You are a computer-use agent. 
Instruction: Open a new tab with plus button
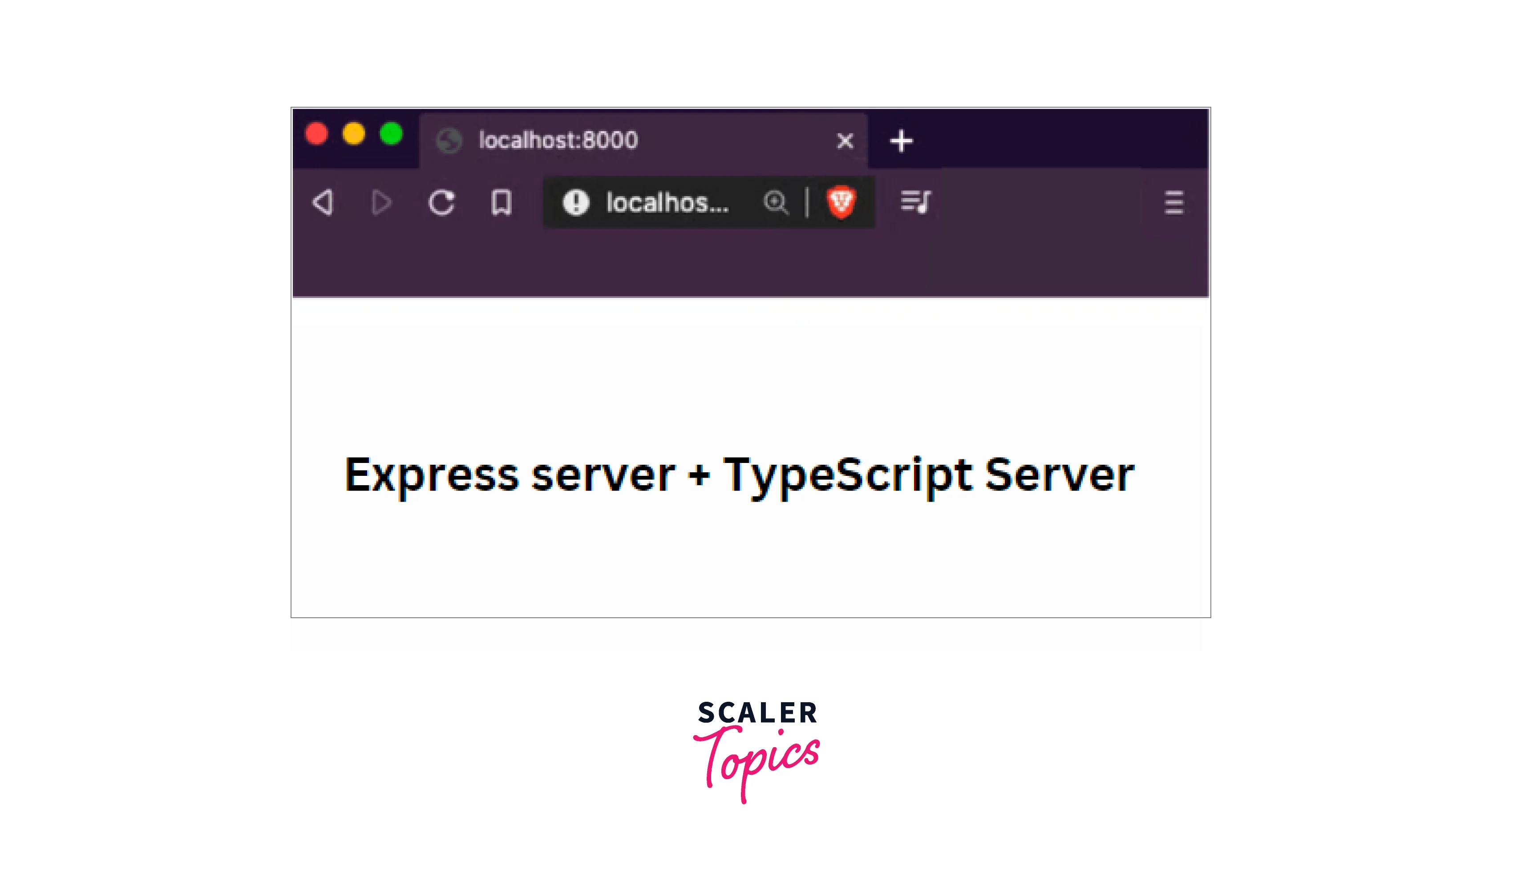901,141
